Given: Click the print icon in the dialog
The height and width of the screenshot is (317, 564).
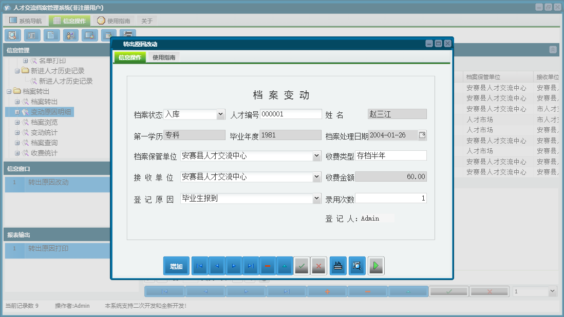Looking at the screenshot, I should [x=338, y=266].
